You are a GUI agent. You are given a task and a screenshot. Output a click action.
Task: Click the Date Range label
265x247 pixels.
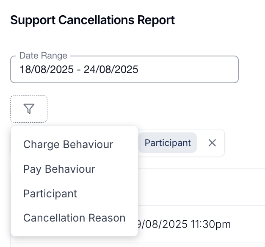[43, 56]
